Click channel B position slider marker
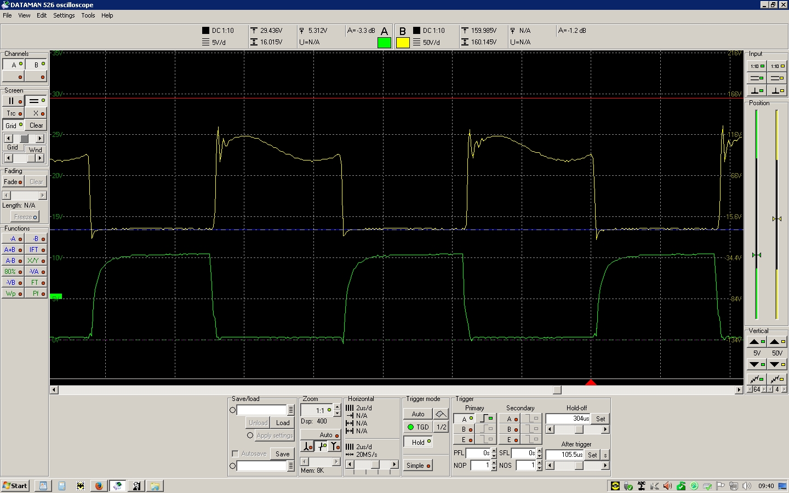Screen dimensions: 789x493 777,219
